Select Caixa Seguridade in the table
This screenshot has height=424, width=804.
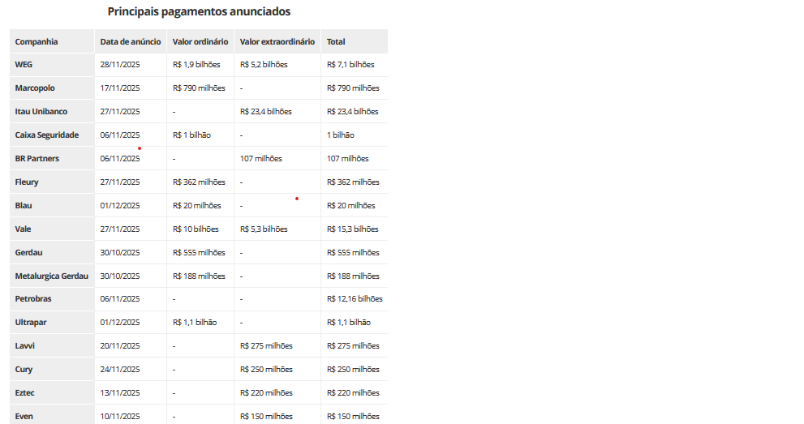47,135
